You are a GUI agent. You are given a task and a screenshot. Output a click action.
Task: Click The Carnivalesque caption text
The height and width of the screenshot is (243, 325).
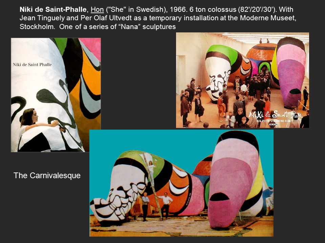tap(47, 175)
